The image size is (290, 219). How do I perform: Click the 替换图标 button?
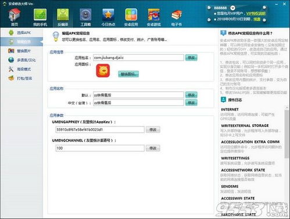pos(128,74)
